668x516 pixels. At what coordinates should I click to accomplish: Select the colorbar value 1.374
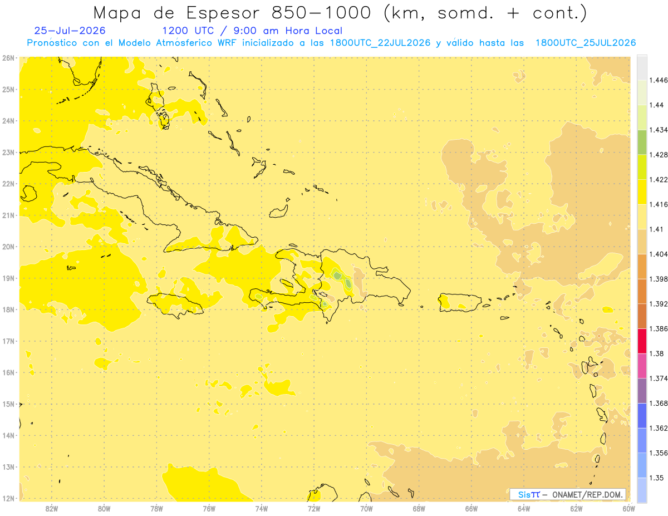click(x=659, y=379)
